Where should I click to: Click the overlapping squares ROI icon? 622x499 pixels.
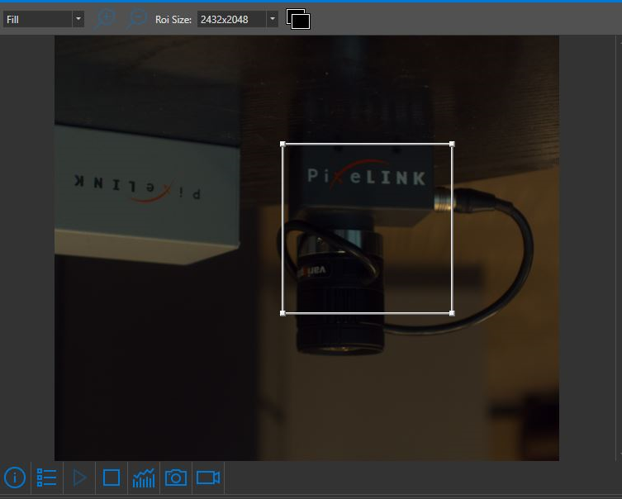point(298,19)
